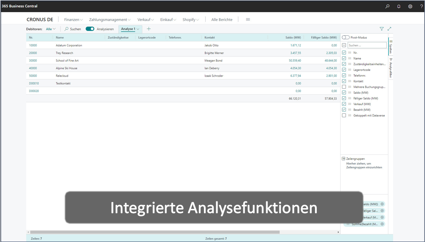Click the drag handle next to Gekoppelt mit Dataverse

pos(350,115)
